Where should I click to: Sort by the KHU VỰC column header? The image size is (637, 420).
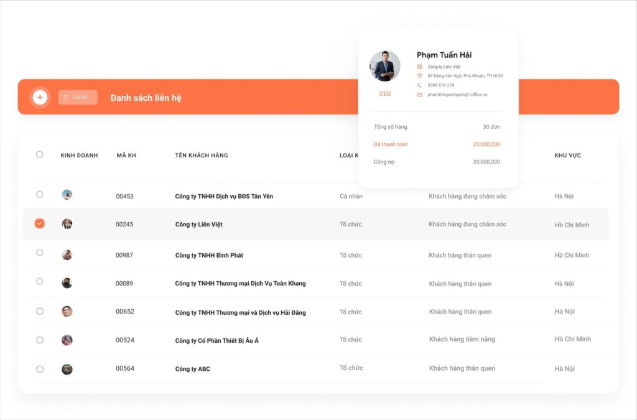click(567, 155)
